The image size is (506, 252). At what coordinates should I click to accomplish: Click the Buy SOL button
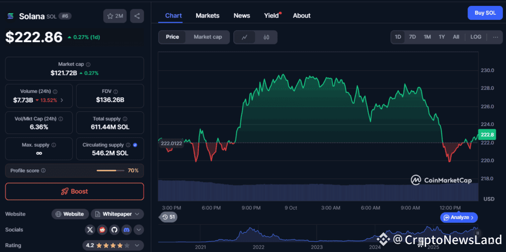click(x=485, y=13)
